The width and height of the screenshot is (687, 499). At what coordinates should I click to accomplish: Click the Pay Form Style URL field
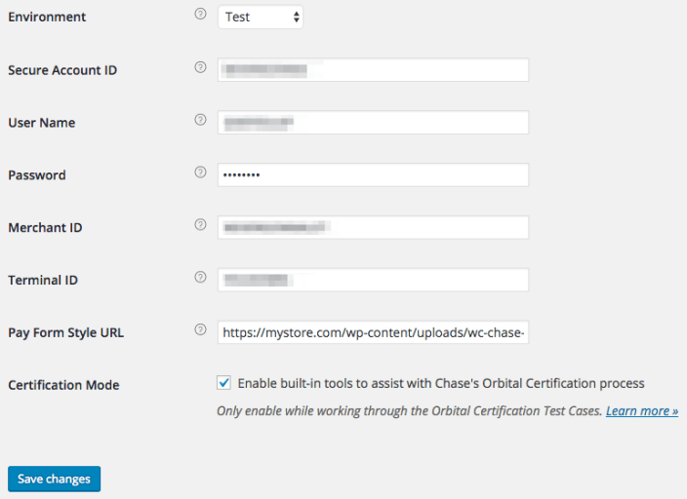(373, 332)
